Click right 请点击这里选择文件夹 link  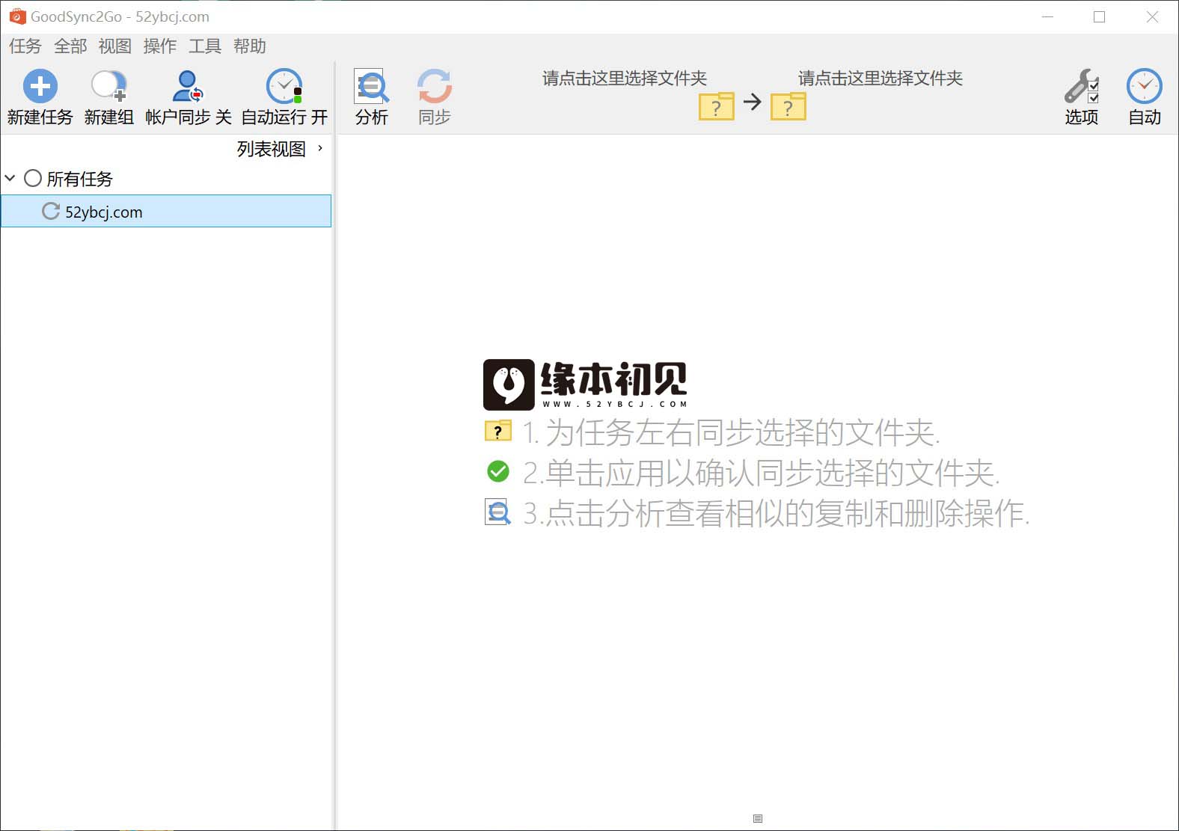tap(881, 78)
